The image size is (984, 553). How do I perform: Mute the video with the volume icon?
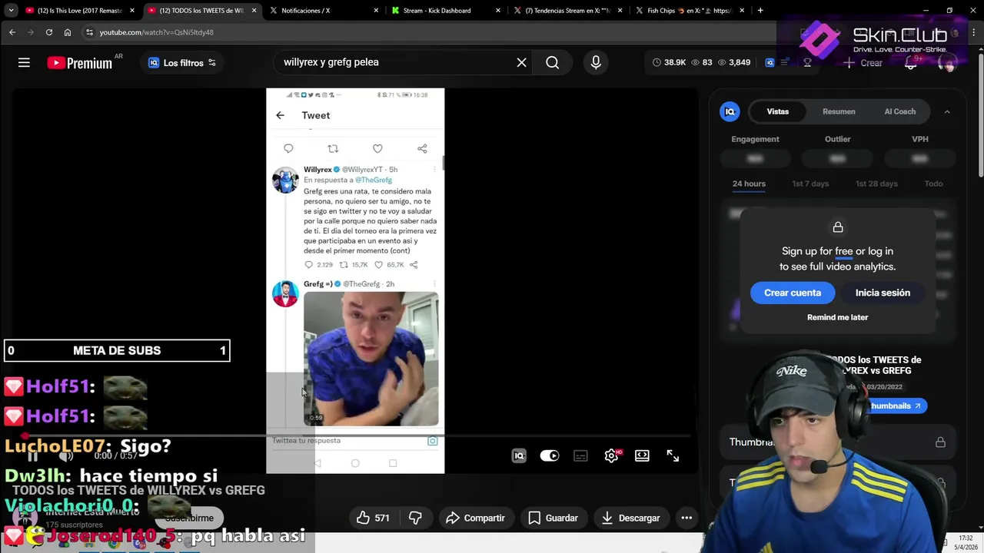[66, 456]
